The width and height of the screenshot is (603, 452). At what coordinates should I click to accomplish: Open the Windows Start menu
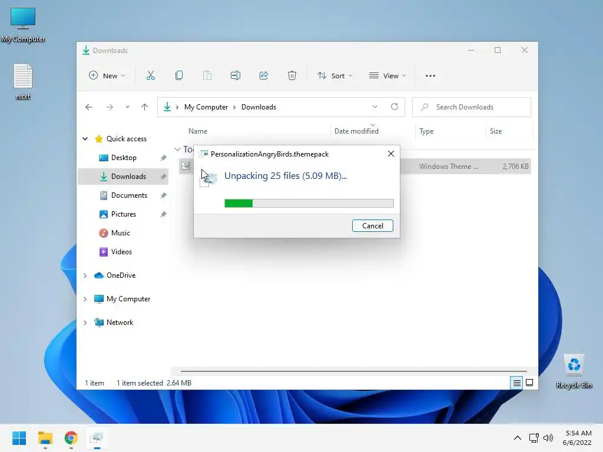(x=19, y=438)
